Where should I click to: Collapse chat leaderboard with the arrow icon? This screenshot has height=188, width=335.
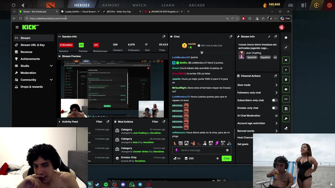(x=202, y=53)
